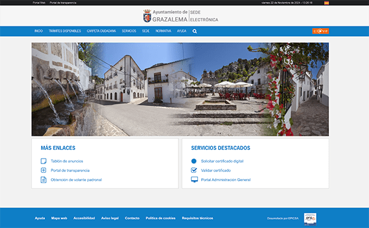This screenshot has width=369, height=228.
Task: Open the NORMATIVA menu item
Action: tap(164, 31)
